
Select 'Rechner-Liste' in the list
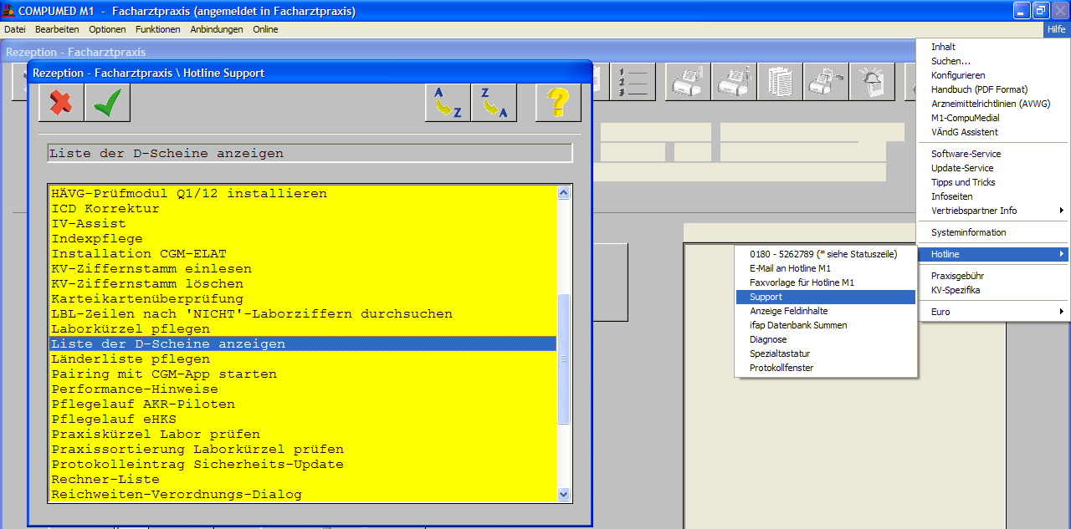(303, 479)
